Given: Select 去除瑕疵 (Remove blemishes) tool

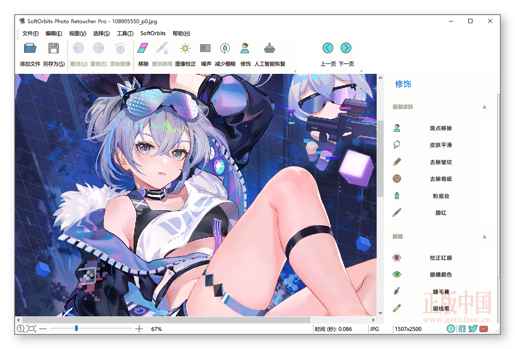Looking at the screenshot, I should pos(441,179).
